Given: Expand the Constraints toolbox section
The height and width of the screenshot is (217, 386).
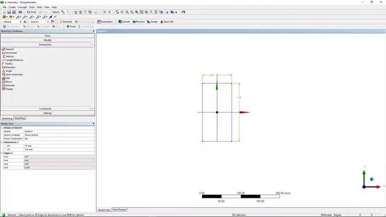Looking at the screenshot, I should pos(45,108).
